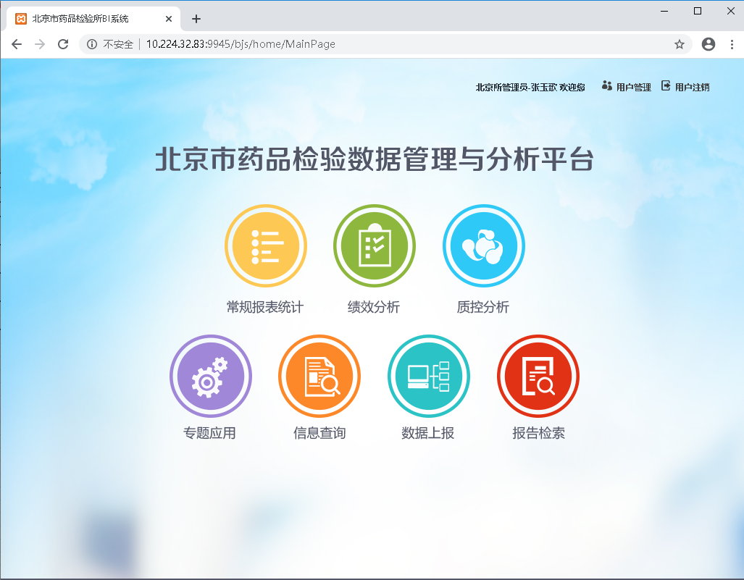Open the teal 数据上报 computer icon
Viewport: 744px width, 580px height.
(428, 376)
